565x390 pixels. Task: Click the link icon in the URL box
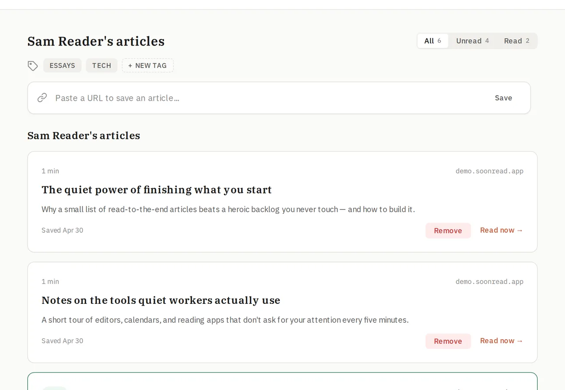pos(42,98)
